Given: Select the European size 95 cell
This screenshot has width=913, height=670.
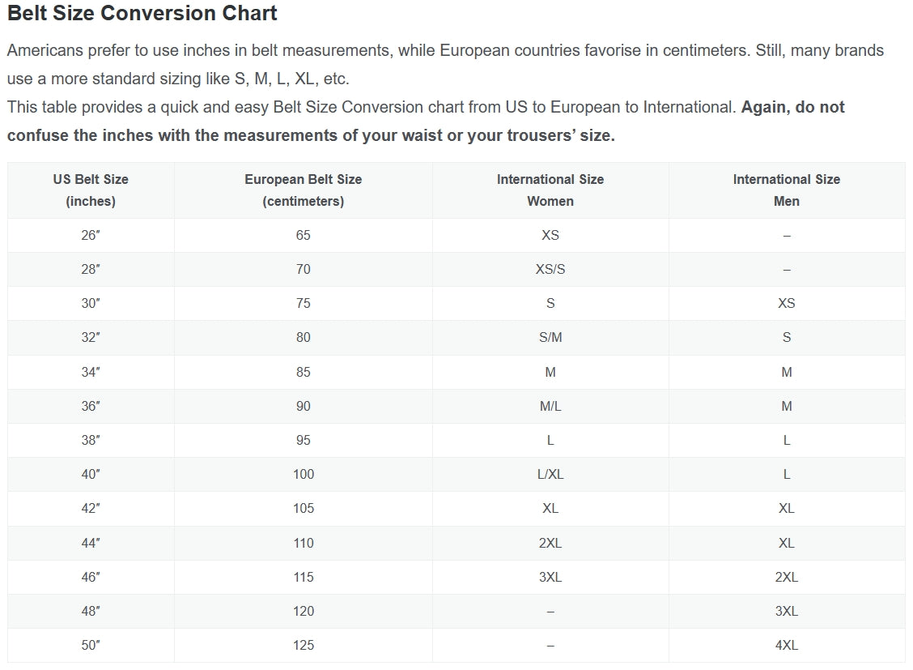Looking at the screenshot, I should tap(303, 440).
